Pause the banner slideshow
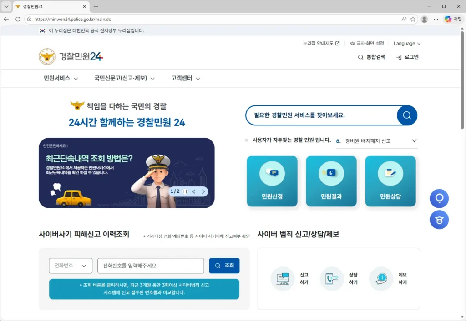 coord(185,191)
